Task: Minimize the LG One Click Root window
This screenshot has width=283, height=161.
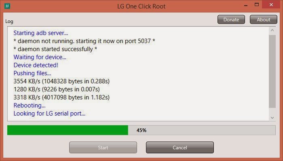Action: click(x=246, y=5)
